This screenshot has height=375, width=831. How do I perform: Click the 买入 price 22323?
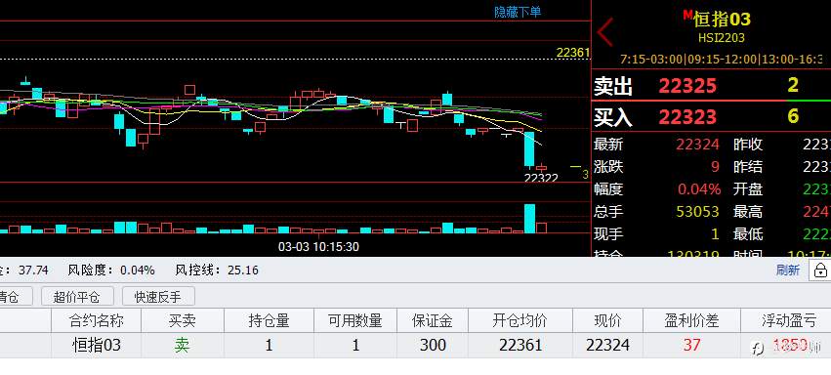click(x=687, y=116)
